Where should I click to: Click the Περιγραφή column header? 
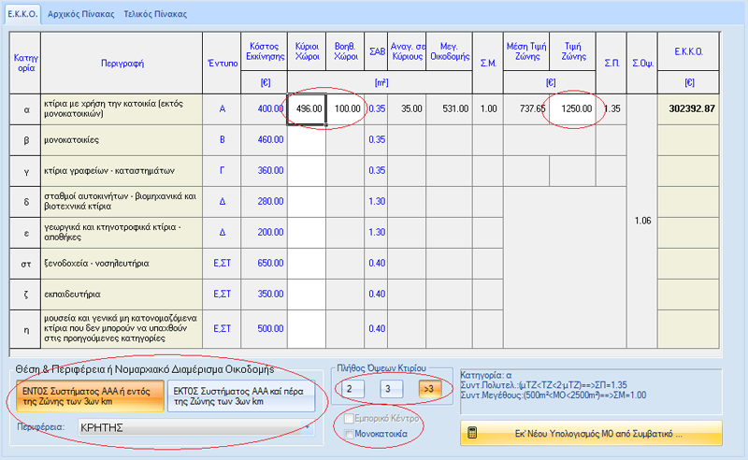pos(122,63)
